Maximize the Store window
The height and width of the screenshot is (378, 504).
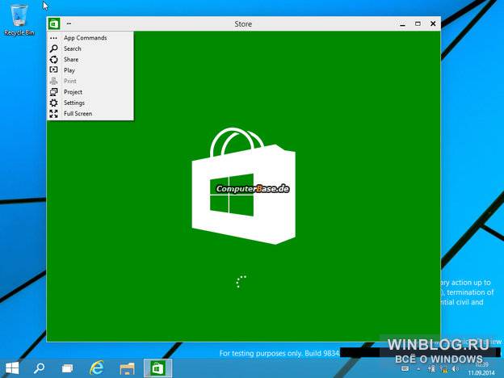coord(418,23)
